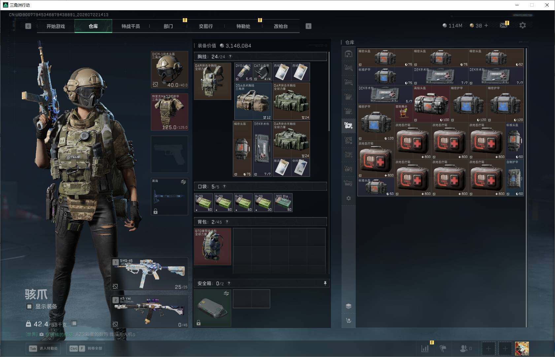
Task: Select the AS Val secondary weapon slot
Action: pyautogui.click(x=150, y=311)
